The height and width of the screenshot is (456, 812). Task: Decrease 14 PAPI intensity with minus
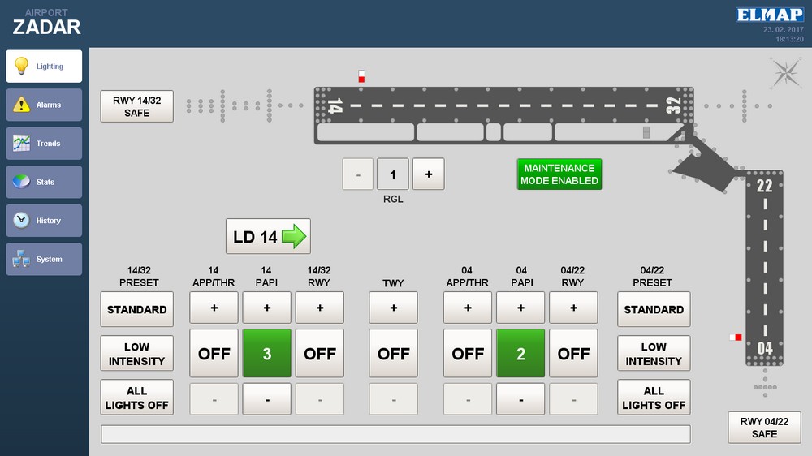click(266, 399)
